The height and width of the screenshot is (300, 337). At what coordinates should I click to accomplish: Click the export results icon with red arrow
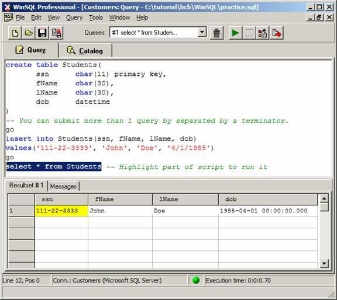[277, 33]
